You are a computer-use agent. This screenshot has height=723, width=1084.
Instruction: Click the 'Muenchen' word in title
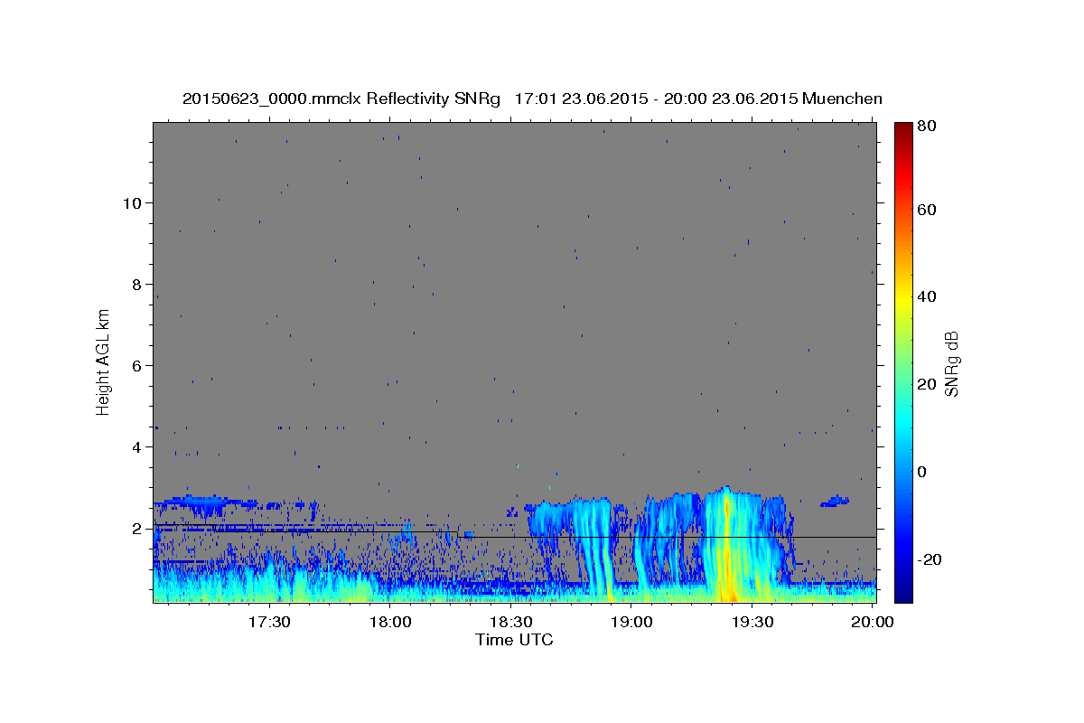point(842,99)
